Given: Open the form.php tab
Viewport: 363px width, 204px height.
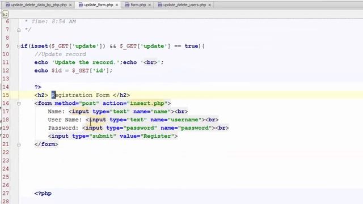Looking at the screenshot, I should pos(138,5).
